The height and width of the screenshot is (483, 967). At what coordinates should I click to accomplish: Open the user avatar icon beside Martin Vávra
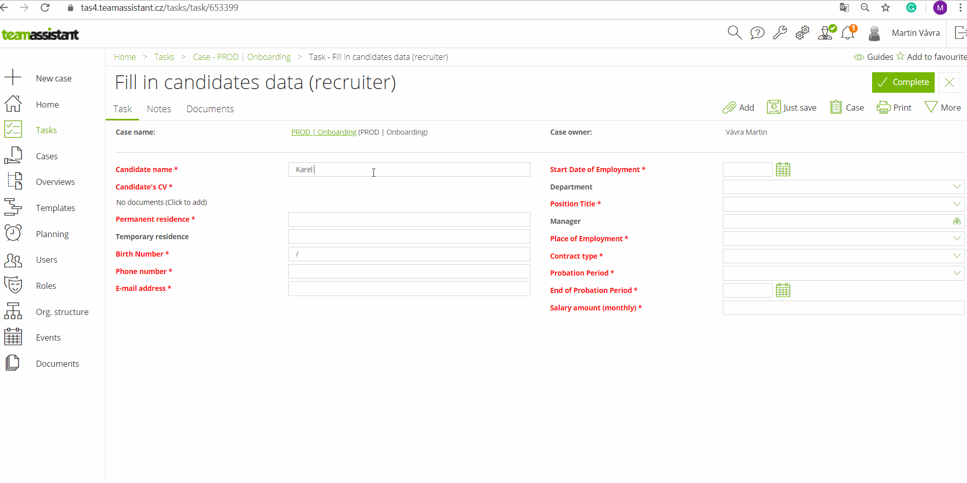[x=874, y=33]
